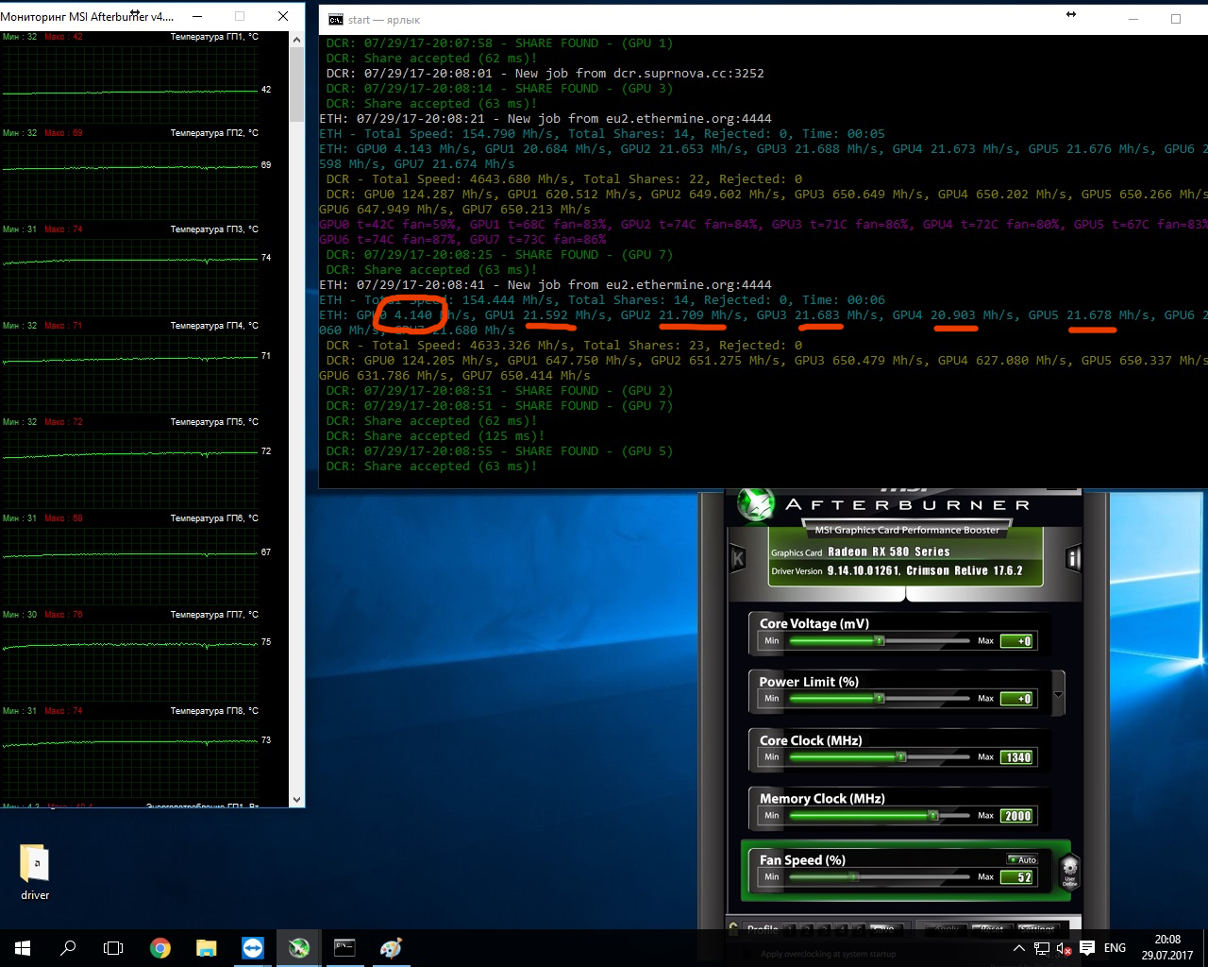This screenshot has height=967, width=1208.
Task: Open the Windows Start menu
Action: 23,948
